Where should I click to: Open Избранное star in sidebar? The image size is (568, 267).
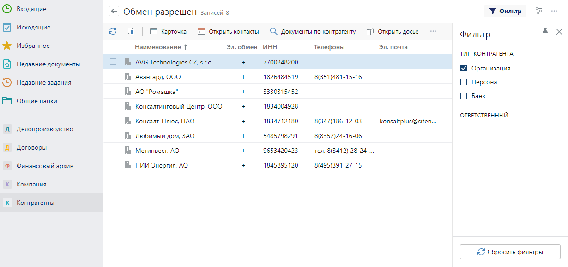pos(7,46)
